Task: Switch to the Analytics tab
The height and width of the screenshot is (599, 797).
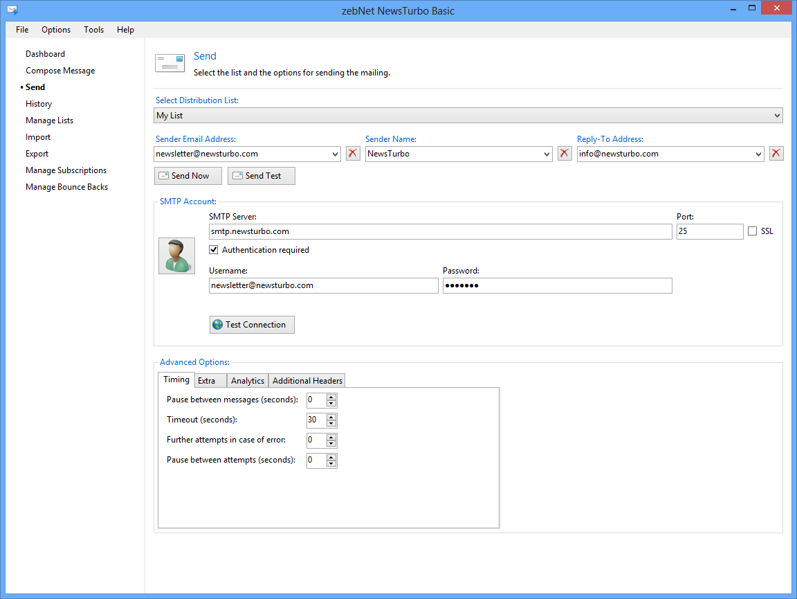Action: (x=248, y=381)
